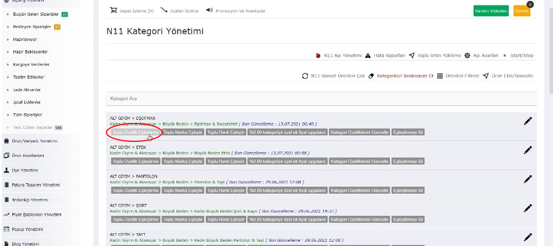Open Blog Yönetimi in the sidebar
Screen dimensions: 553x246
(x=25, y=243)
